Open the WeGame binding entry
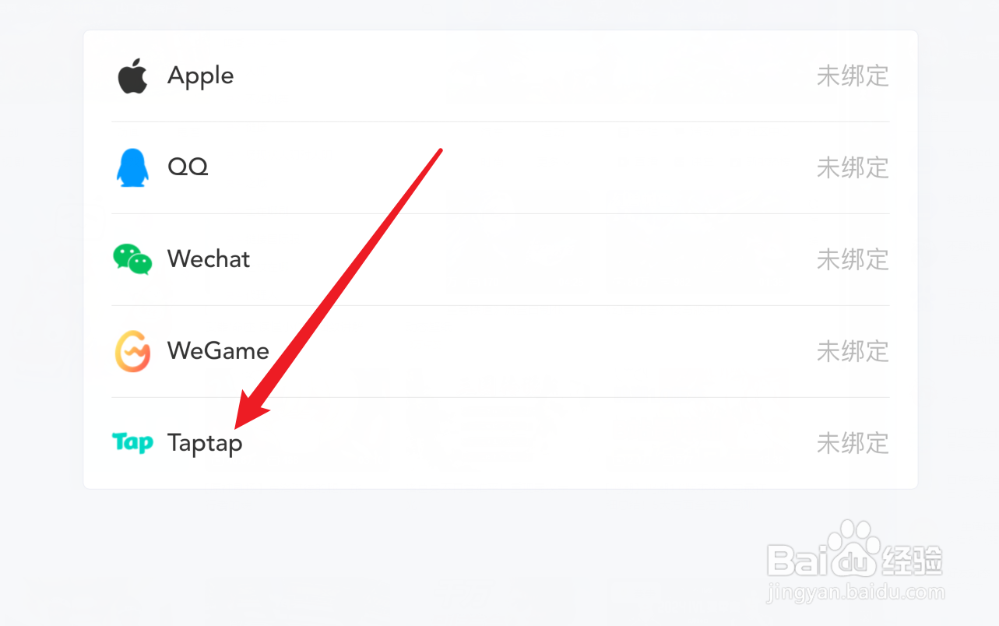This screenshot has width=999, height=626. pyautogui.click(x=218, y=351)
